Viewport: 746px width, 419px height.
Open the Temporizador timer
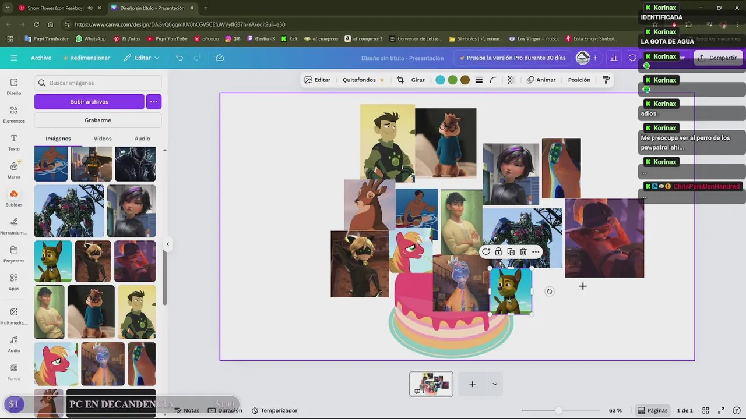[x=275, y=410]
